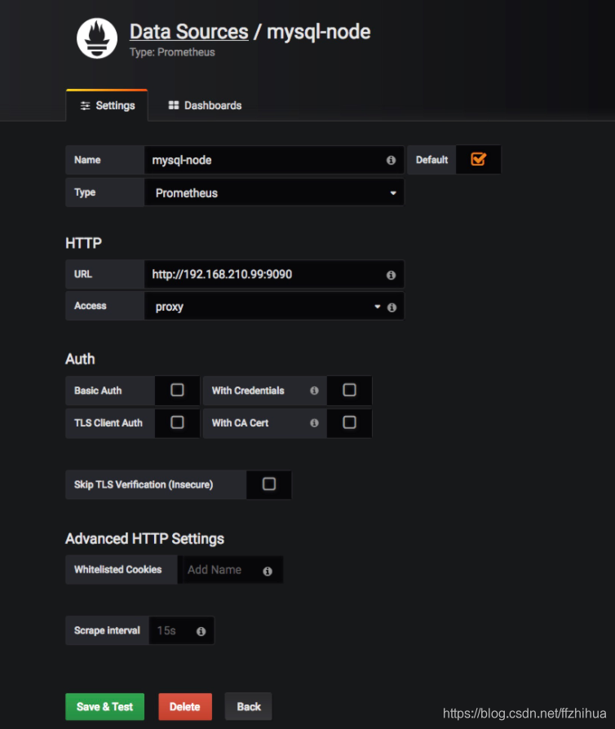Switch to the Dashboards tab
Viewport: 615px width, 729px height.
(205, 105)
